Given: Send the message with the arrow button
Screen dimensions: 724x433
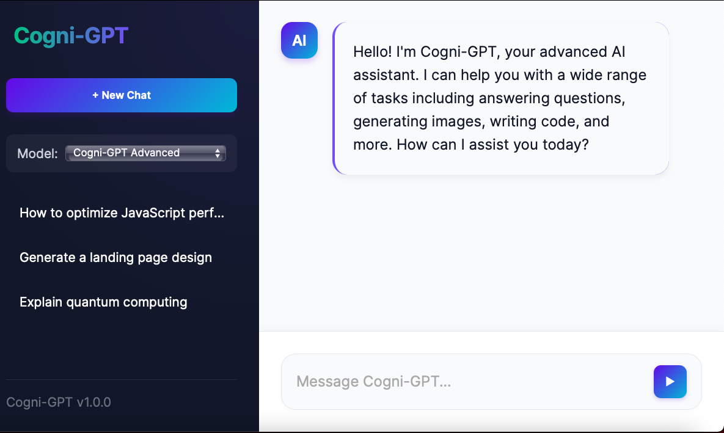Looking at the screenshot, I should point(670,381).
